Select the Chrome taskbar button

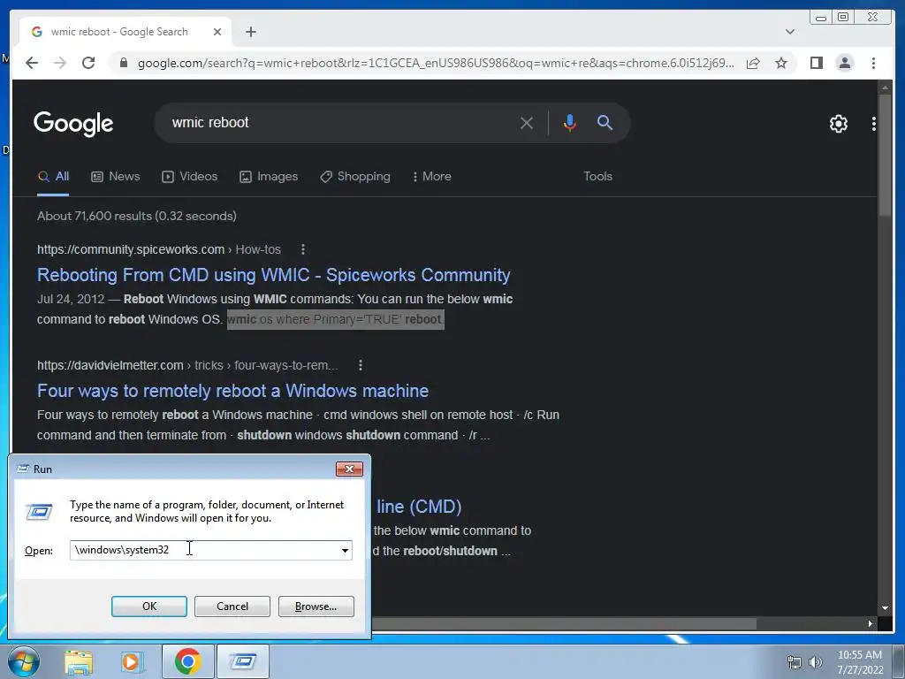click(x=187, y=661)
